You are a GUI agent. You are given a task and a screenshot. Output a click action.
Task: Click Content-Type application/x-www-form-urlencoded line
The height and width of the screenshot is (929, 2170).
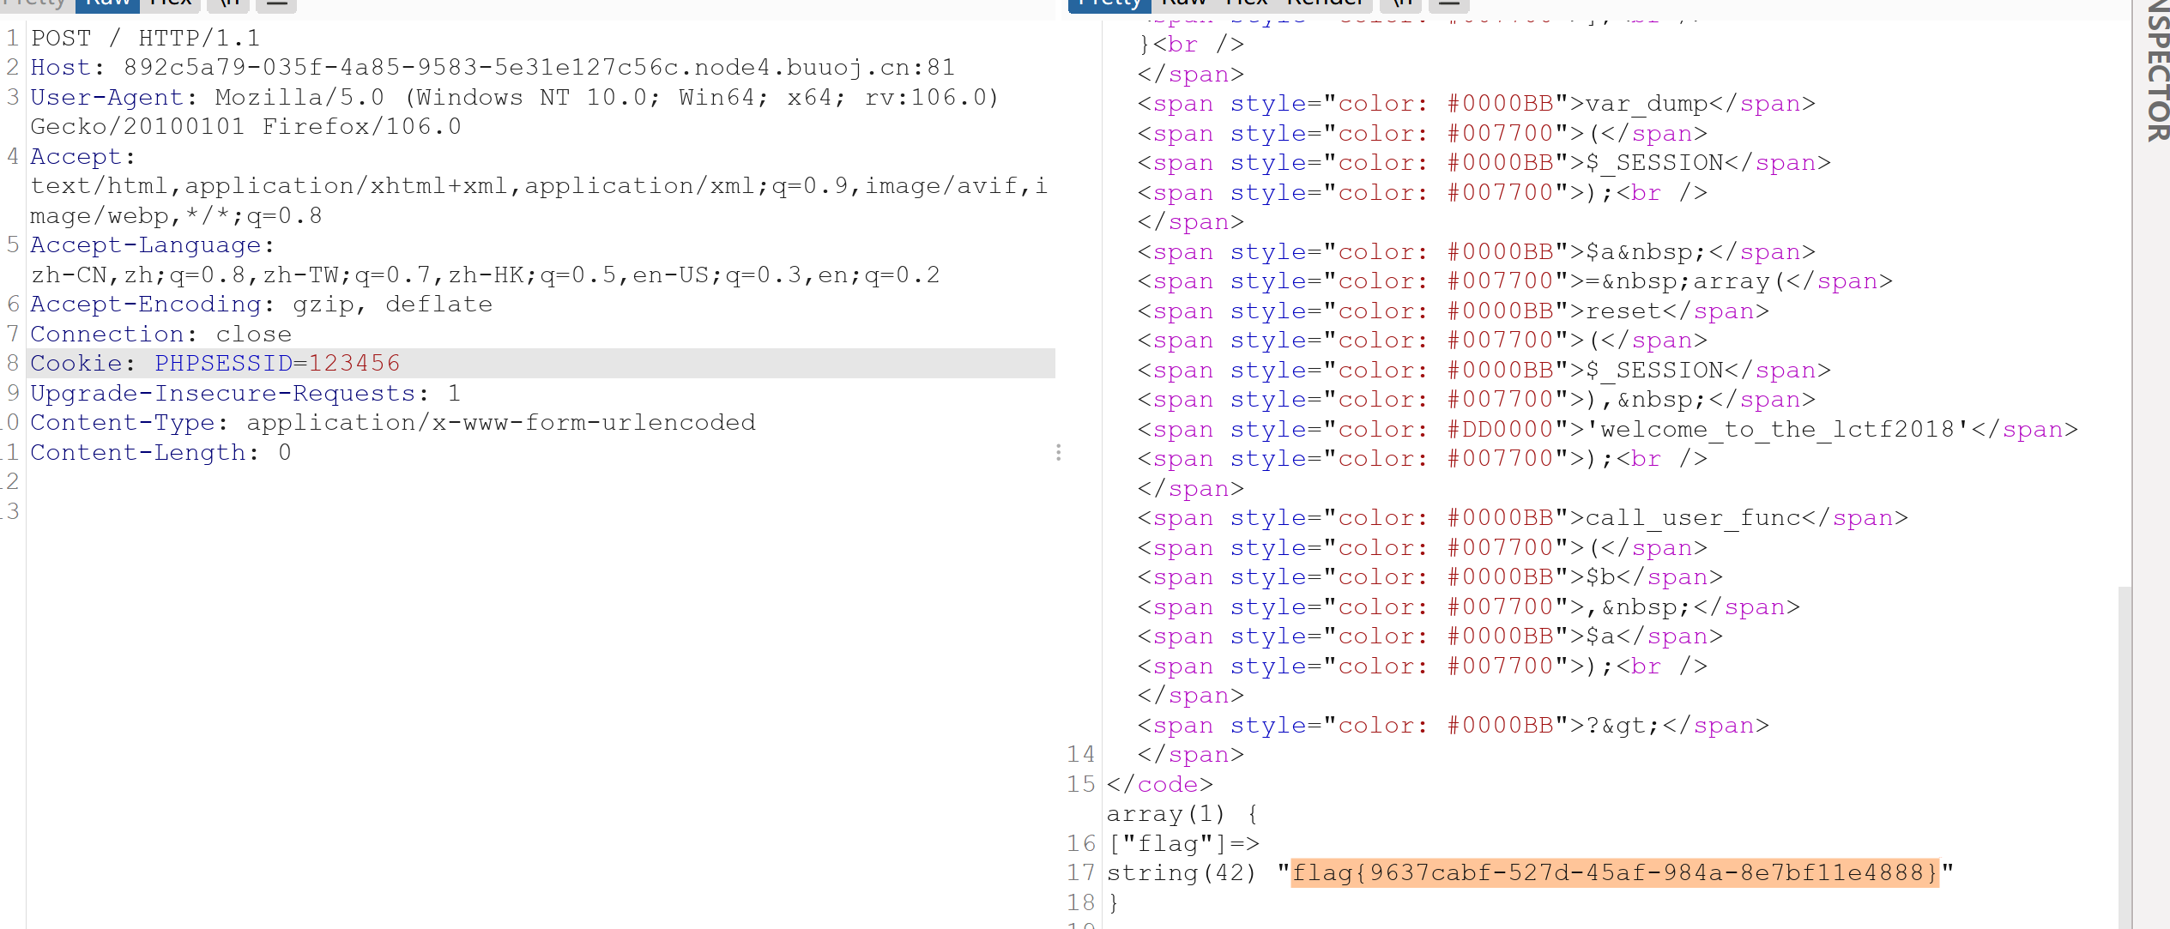pyautogui.click(x=393, y=423)
